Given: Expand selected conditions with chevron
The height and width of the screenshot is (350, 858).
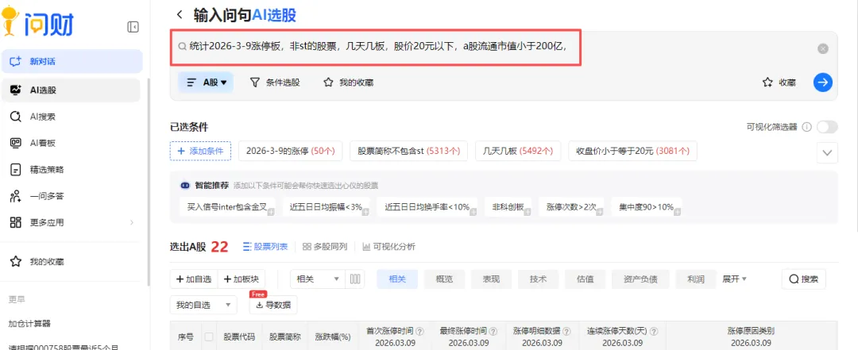Looking at the screenshot, I should (827, 152).
